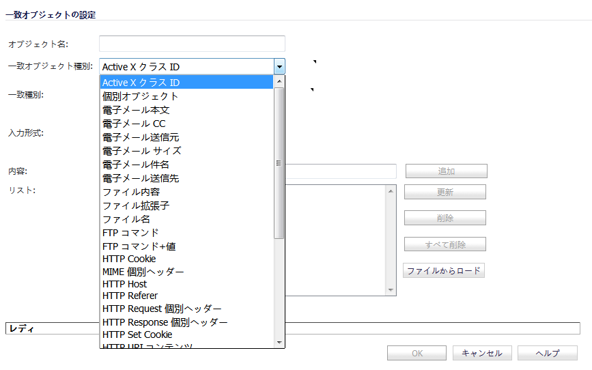This screenshot has width=592, height=370.
Task: Click リスト box scroll up arrow
Action: tap(391, 191)
